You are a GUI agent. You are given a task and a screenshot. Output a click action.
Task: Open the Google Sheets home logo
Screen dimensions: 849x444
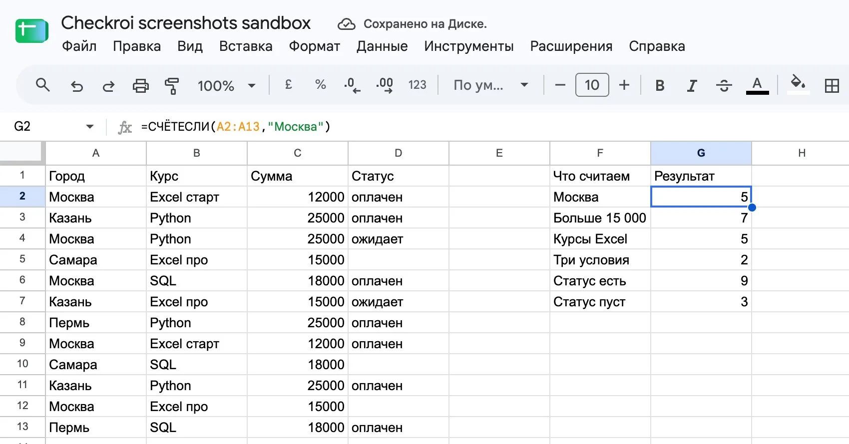point(31,30)
